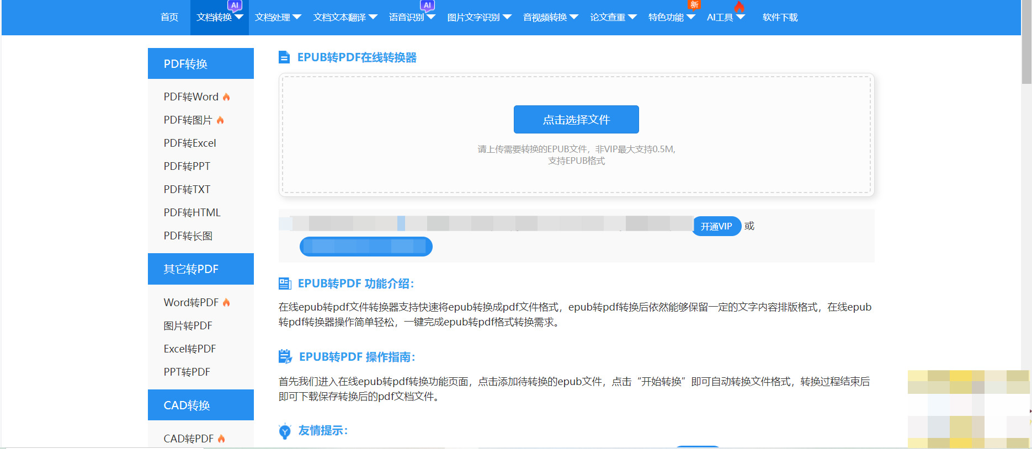Image resolution: width=1032 pixels, height=449 pixels.
Task: Open the PPT转PDF converter link
Action: coord(187,372)
